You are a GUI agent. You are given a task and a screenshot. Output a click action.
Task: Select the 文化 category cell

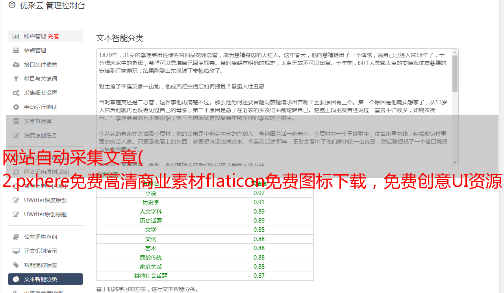point(151,239)
